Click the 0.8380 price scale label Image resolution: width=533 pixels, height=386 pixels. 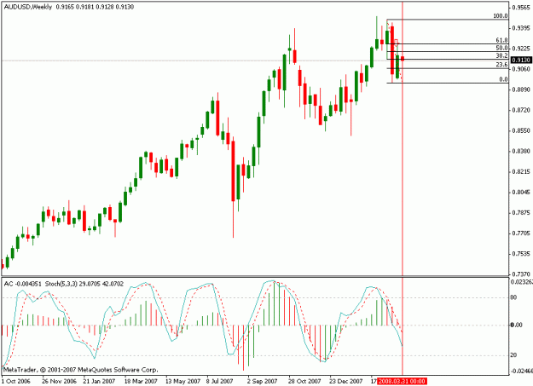click(522, 151)
